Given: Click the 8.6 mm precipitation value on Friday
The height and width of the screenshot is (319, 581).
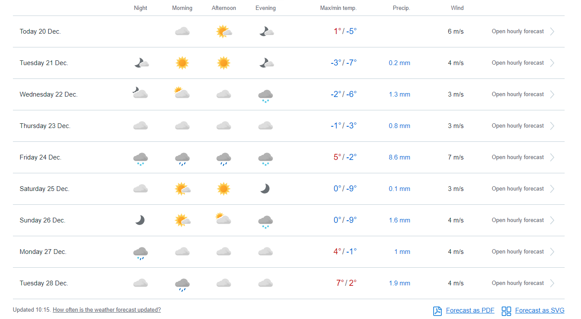Looking at the screenshot, I should pos(399,157).
